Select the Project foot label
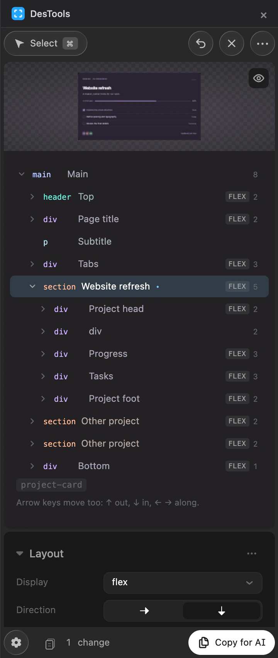 coord(114,399)
